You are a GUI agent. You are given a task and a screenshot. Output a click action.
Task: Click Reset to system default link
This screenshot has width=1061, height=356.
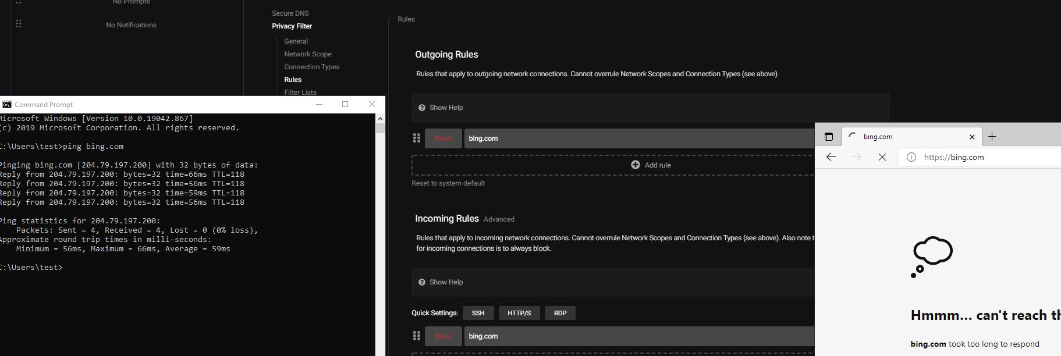pyautogui.click(x=448, y=183)
